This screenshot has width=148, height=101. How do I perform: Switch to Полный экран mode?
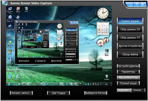click(x=128, y=83)
